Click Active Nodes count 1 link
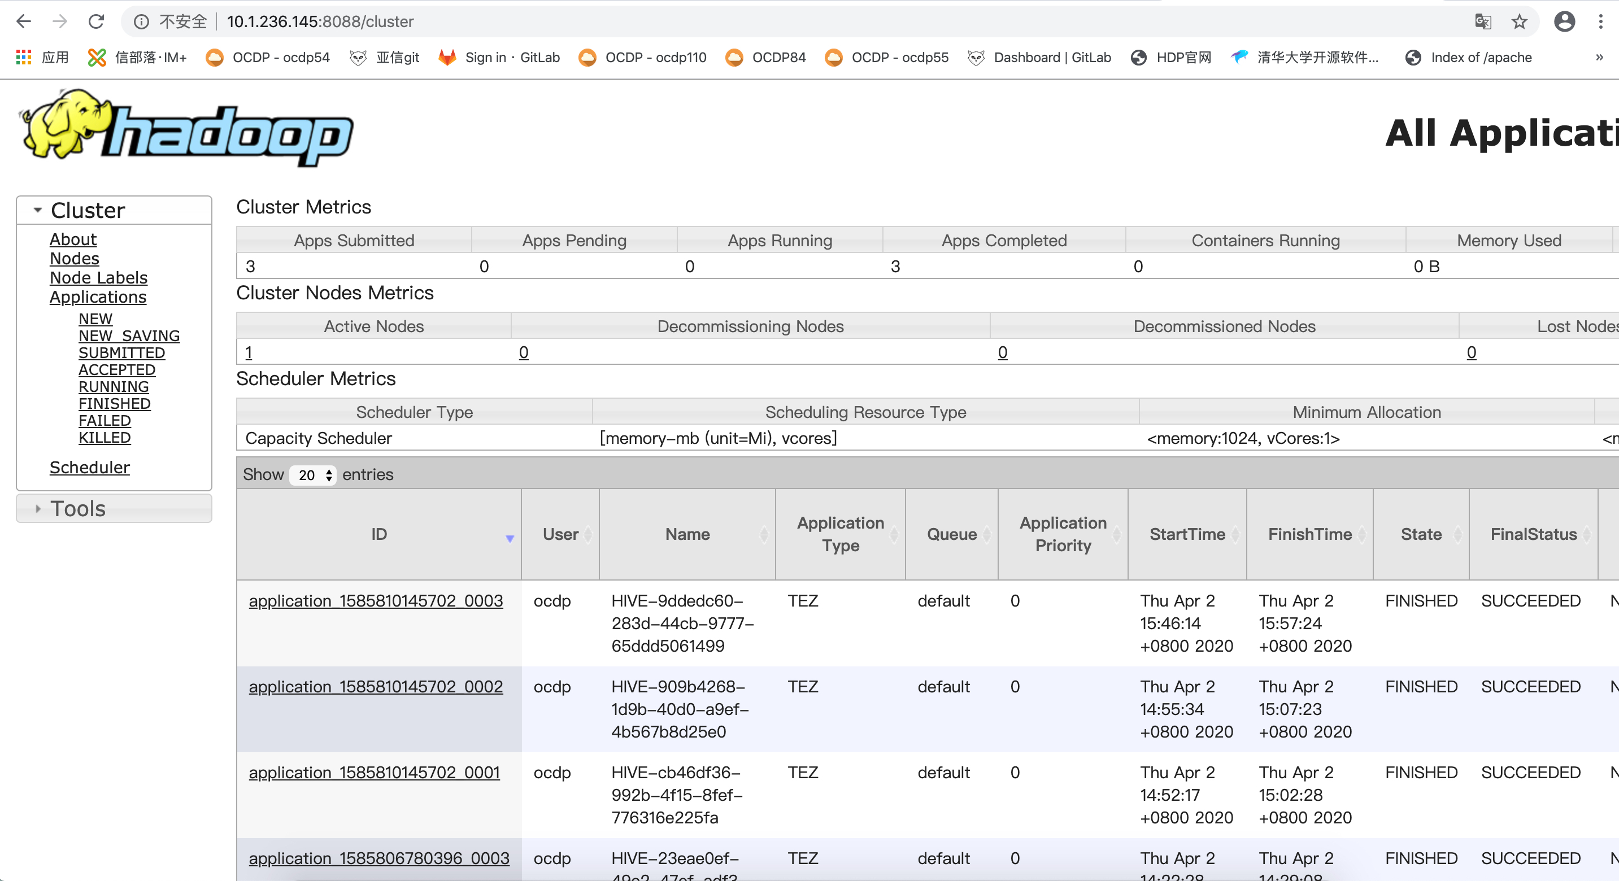 coord(249,352)
